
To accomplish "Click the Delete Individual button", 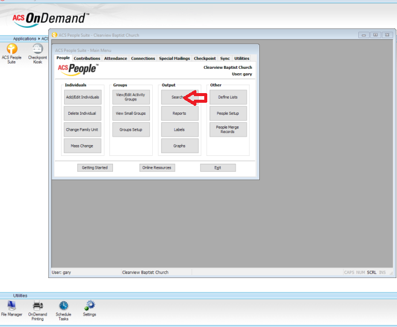I will click(x=83, y=113).
